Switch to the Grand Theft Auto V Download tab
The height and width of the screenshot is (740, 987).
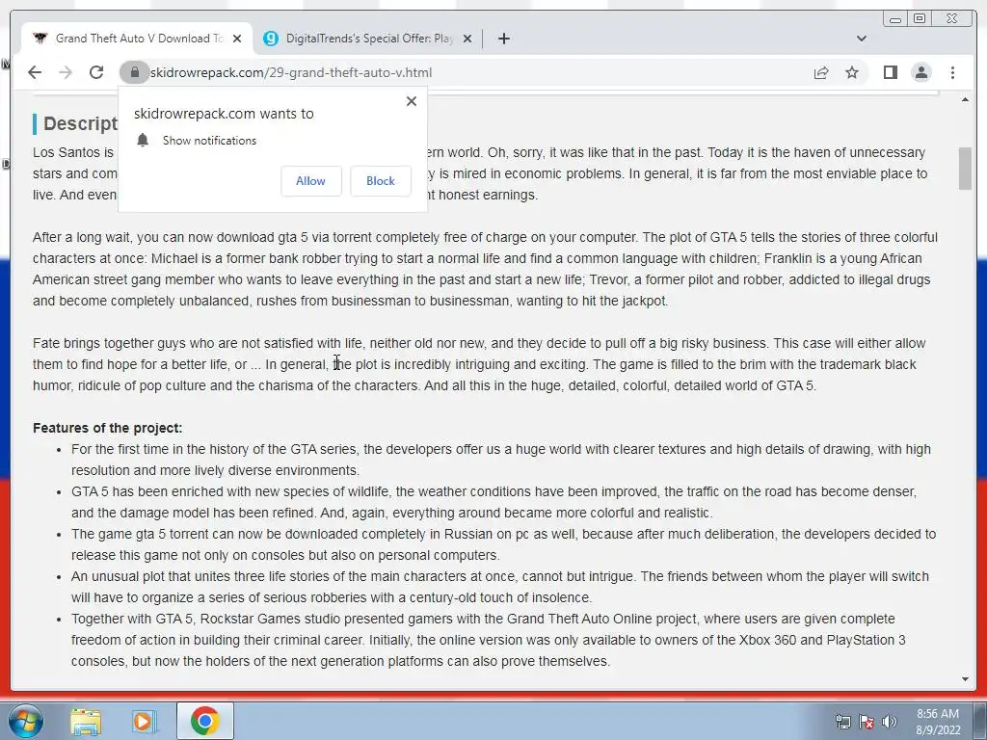click(137, 39)
